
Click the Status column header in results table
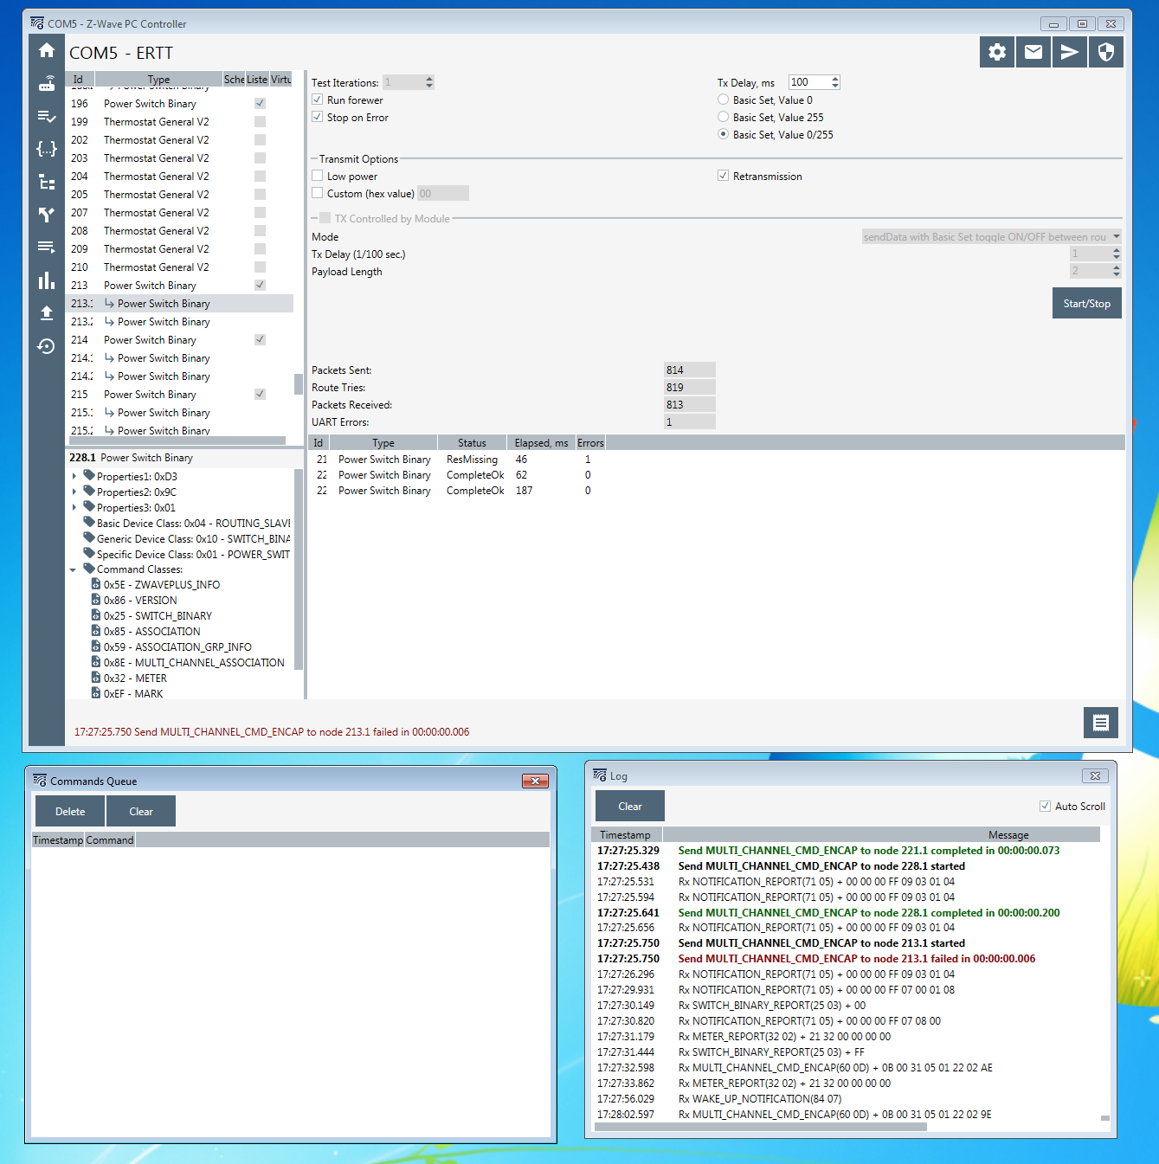pos(472,442)
